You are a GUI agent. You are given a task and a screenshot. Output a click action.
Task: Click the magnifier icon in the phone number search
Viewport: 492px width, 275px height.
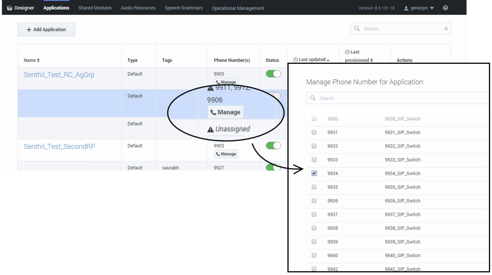(313, 98)
